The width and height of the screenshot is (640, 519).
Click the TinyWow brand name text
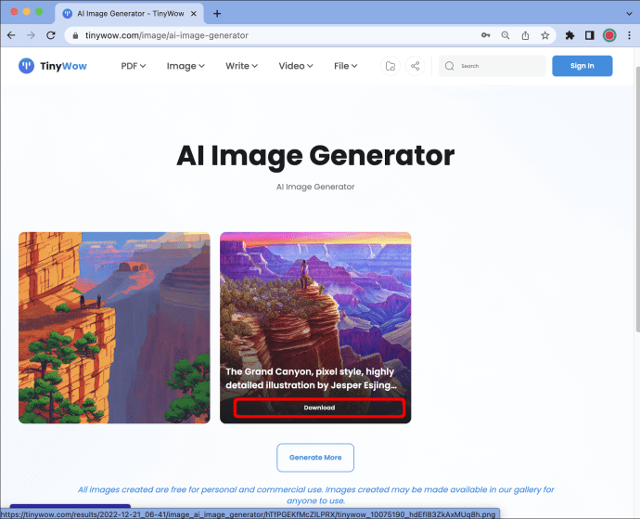point(63,66)
